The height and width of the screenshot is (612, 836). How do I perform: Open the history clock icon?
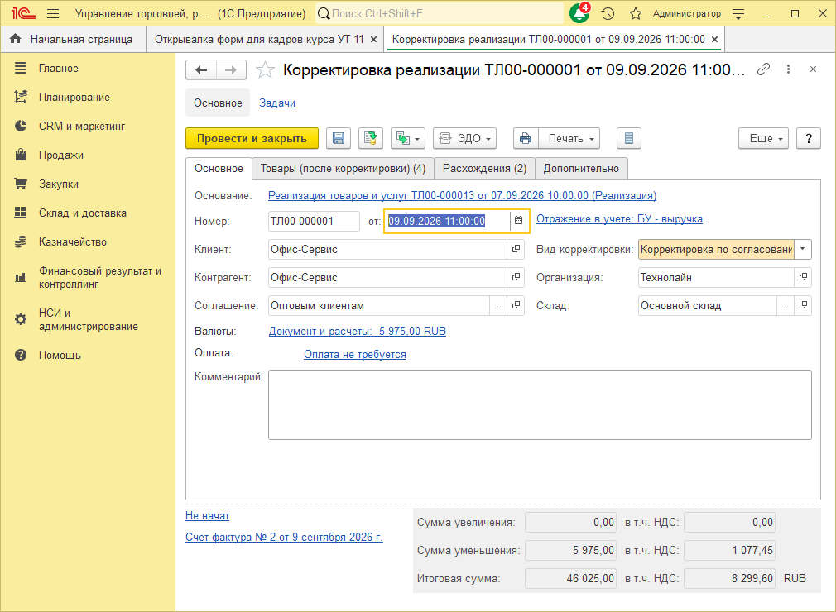[x=608, y=13]
